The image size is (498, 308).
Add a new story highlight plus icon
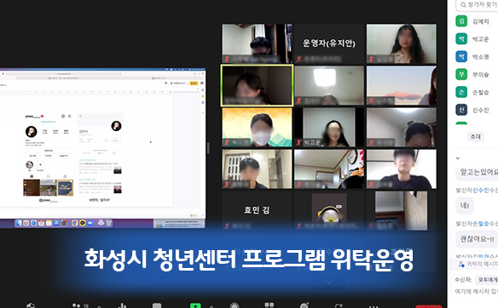[x=40, y=165]
